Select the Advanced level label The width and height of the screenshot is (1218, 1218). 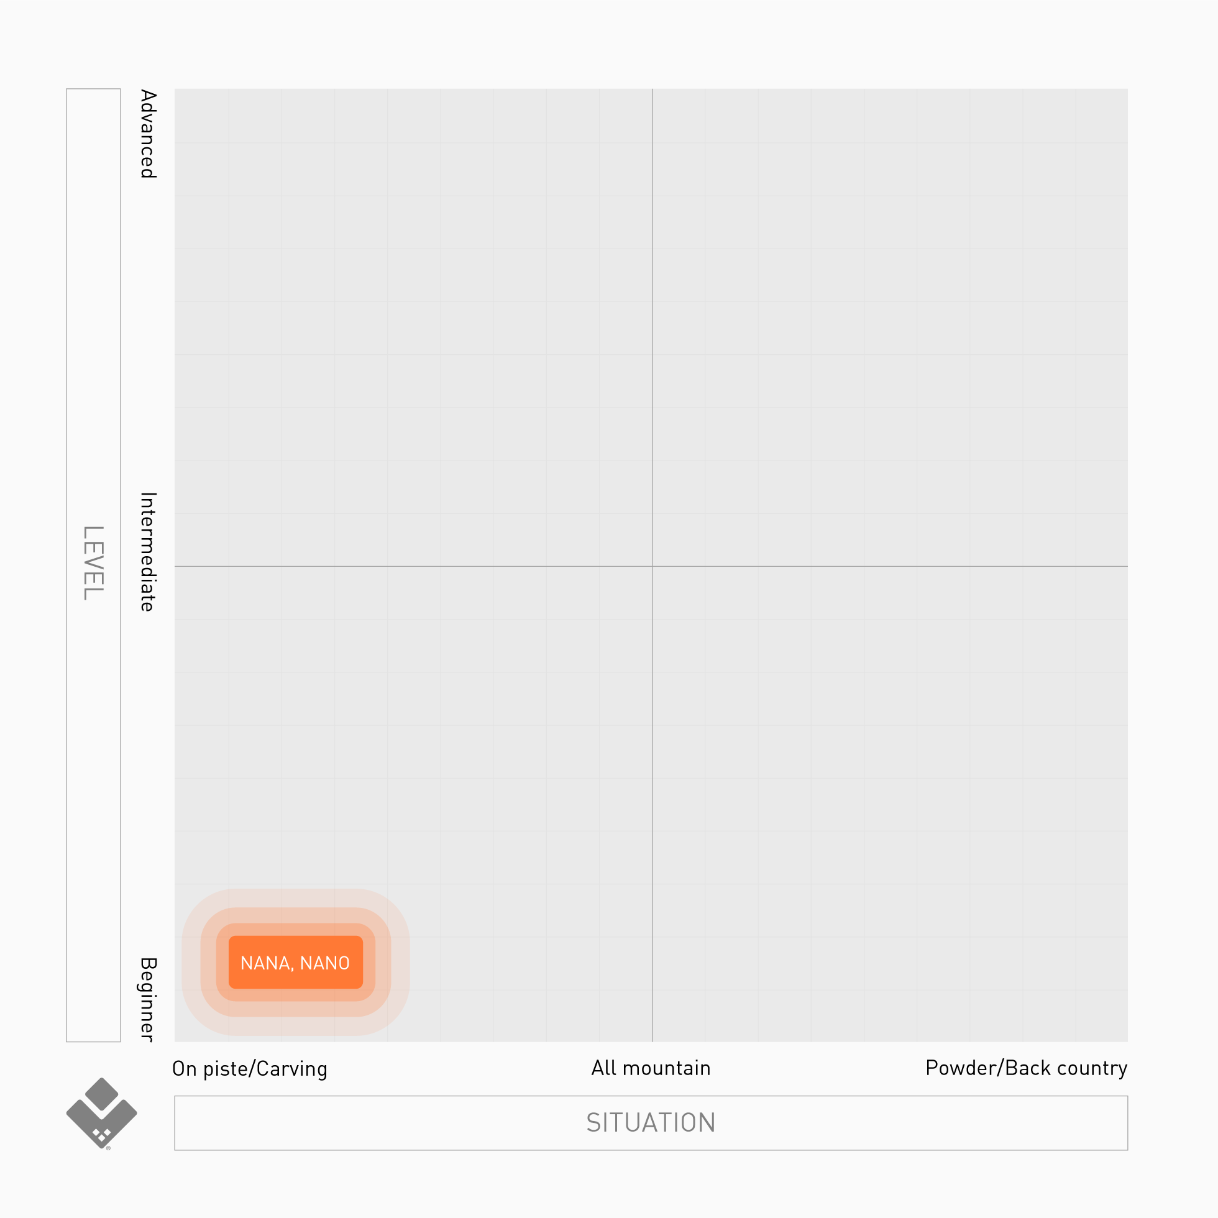pyautogui.click(x=147, y=134)
